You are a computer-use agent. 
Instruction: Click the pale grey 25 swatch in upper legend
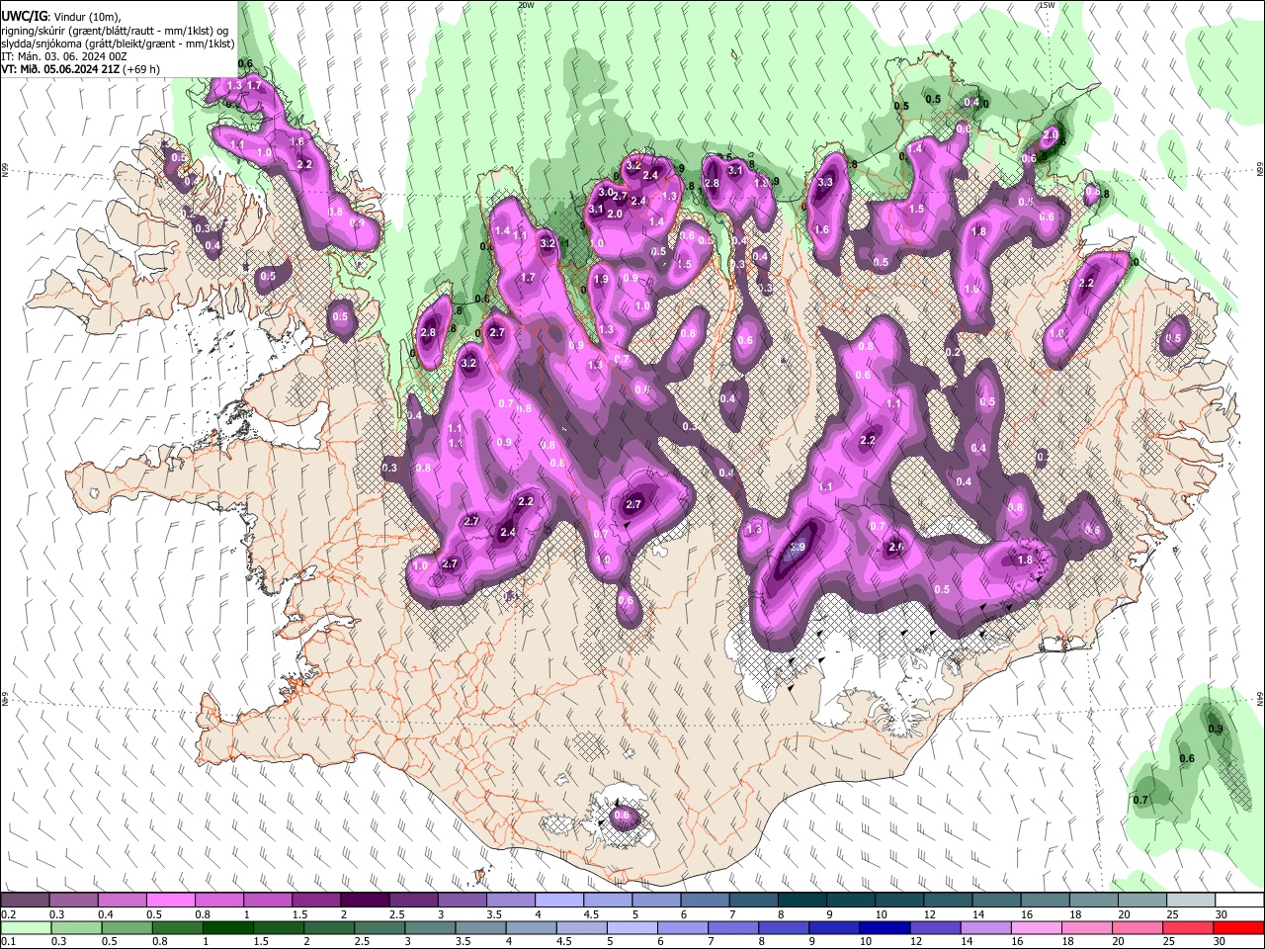click(x=1192, y=901)
